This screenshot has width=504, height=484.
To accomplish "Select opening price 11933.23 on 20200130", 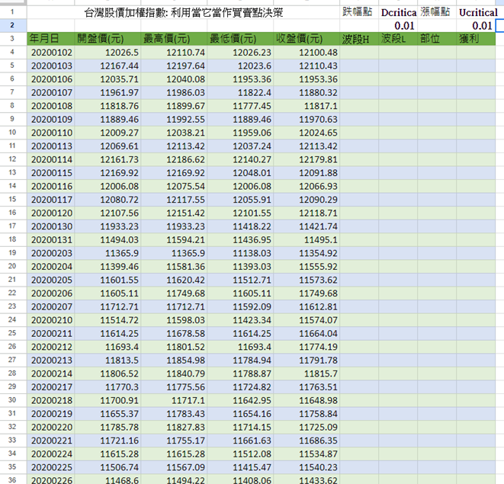I will point(108,226).
